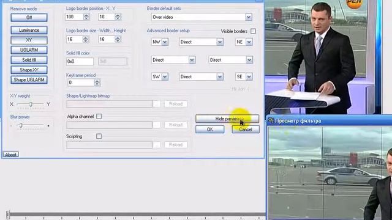Screen dimensions: 392x220
Task: Open the NW corner dropdown
Action: 160,42
